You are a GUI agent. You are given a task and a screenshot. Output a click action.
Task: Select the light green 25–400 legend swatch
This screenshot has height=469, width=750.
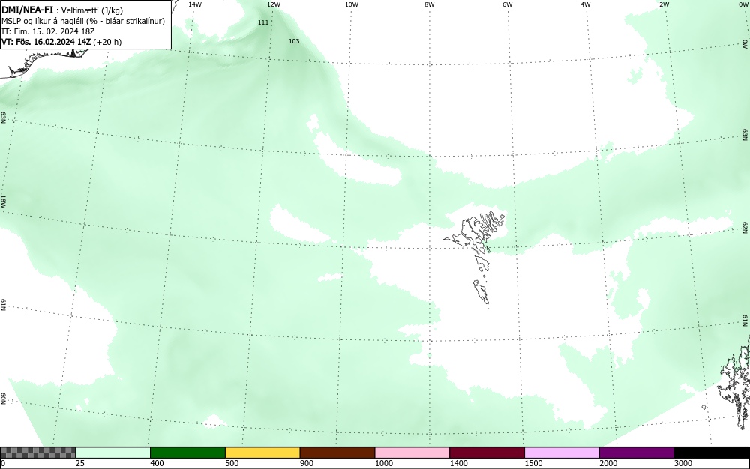(x=113, y=453)
